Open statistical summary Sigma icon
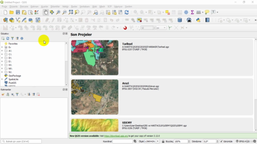 click(192, 12)
